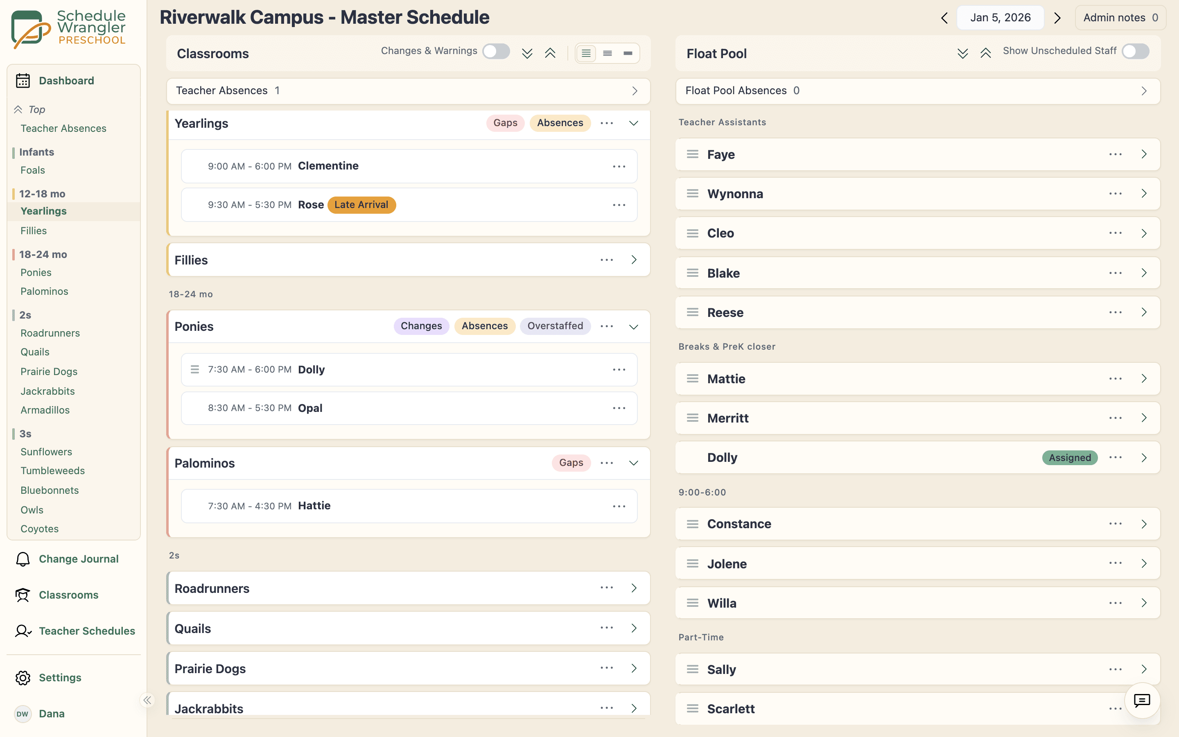Go to next day arrow
The width and height of the screenshot is (1179, 737).
1057,18
